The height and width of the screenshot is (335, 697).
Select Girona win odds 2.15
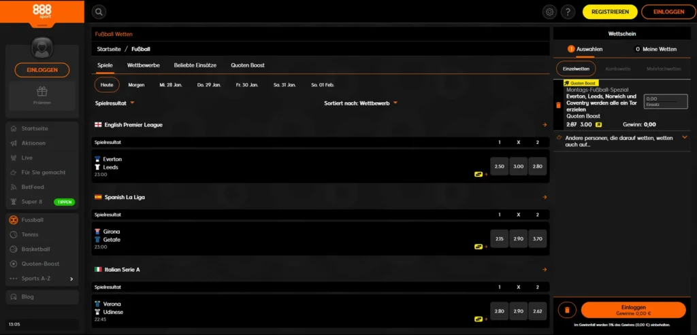499,239
